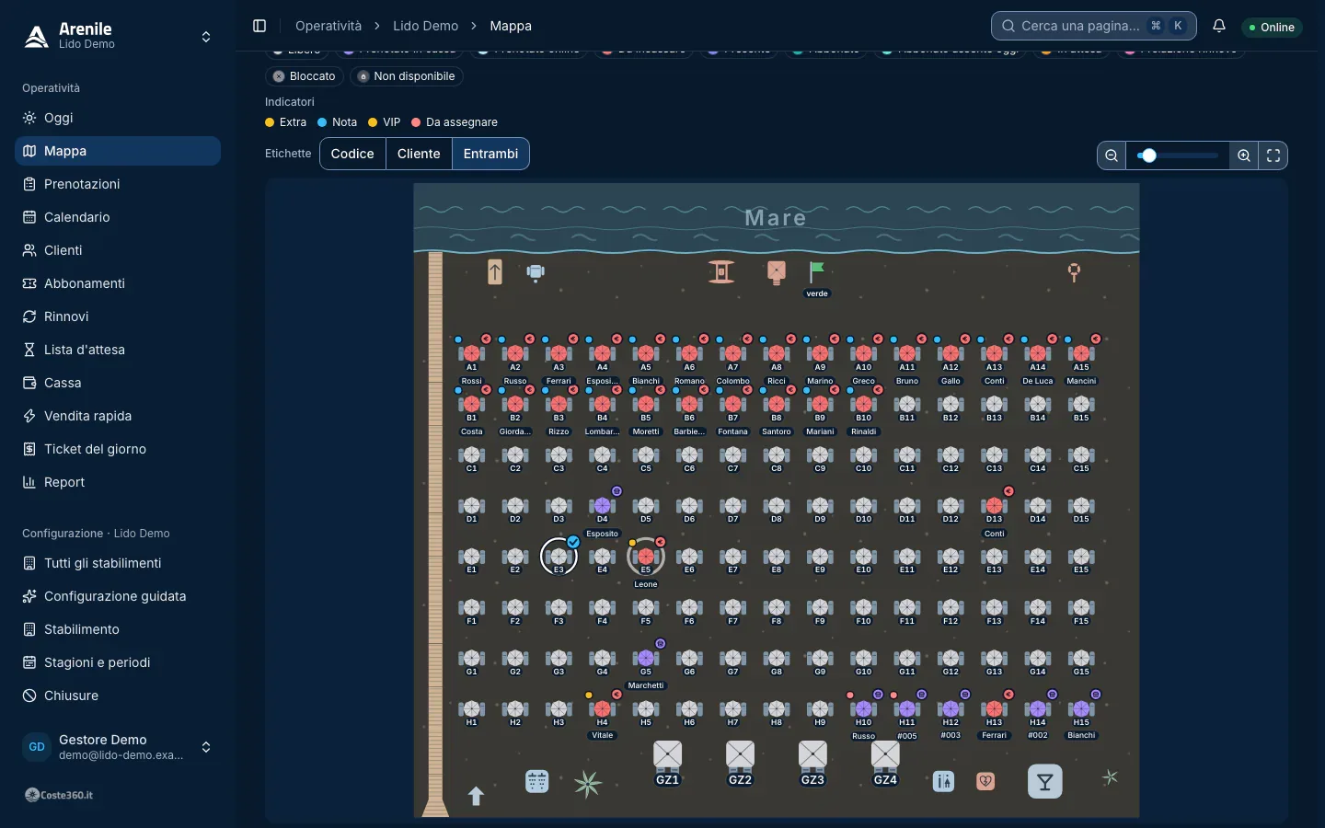Click the entrance arrow icon at the bottom of the map

coord(476,796)
